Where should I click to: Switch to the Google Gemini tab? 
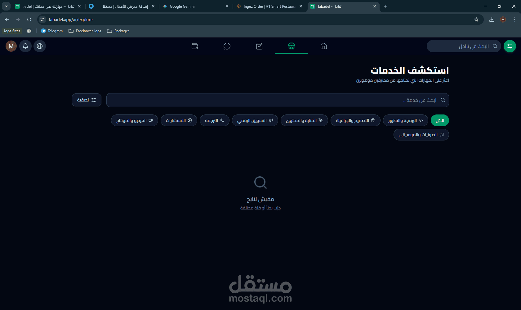coord(196,6)
